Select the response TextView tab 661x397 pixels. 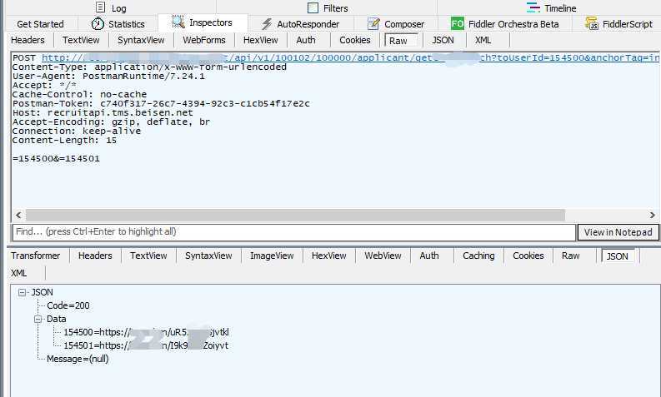pos(148,256)
